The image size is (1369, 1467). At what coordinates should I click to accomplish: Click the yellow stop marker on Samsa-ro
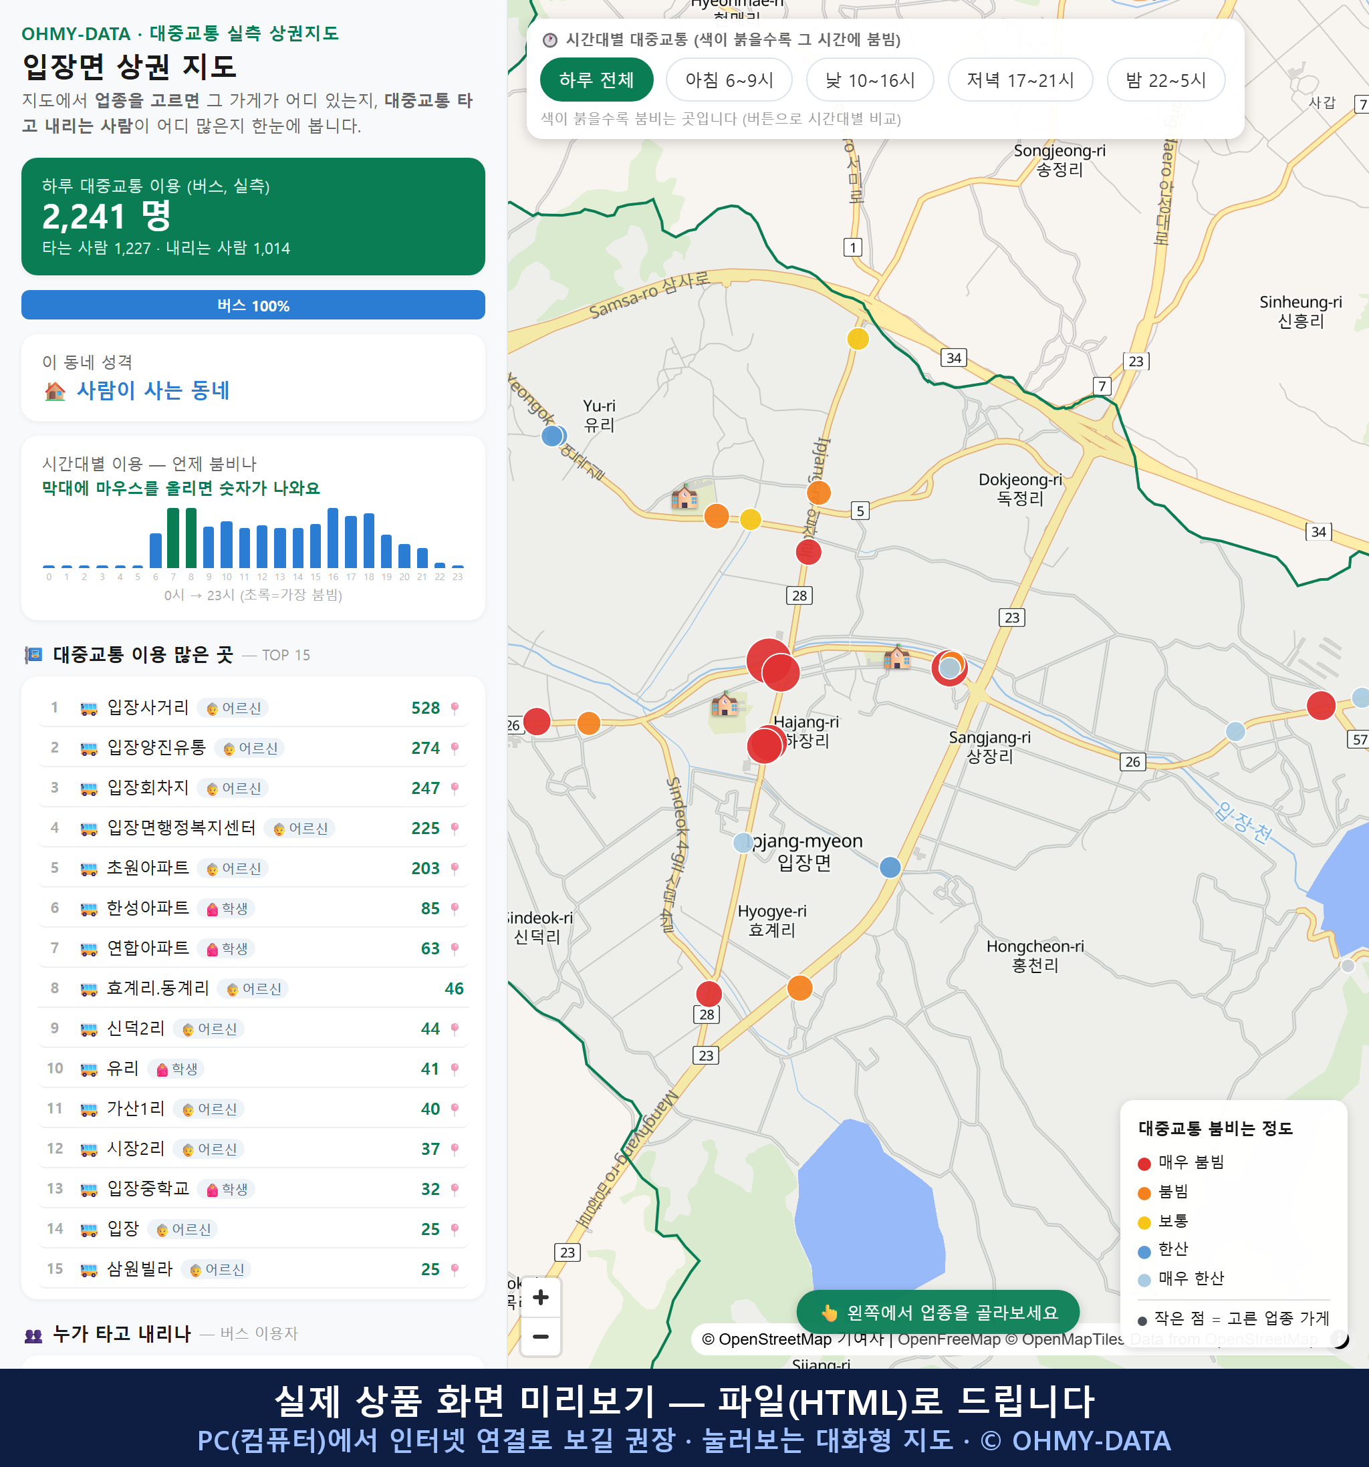coord(858,339)
